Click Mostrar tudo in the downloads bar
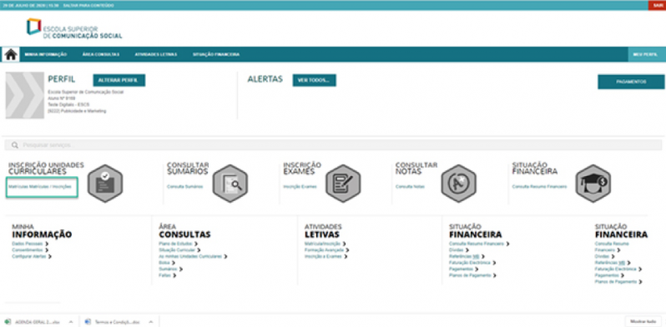The width and height of the screenshot is (666, 327). pos(643,321)
